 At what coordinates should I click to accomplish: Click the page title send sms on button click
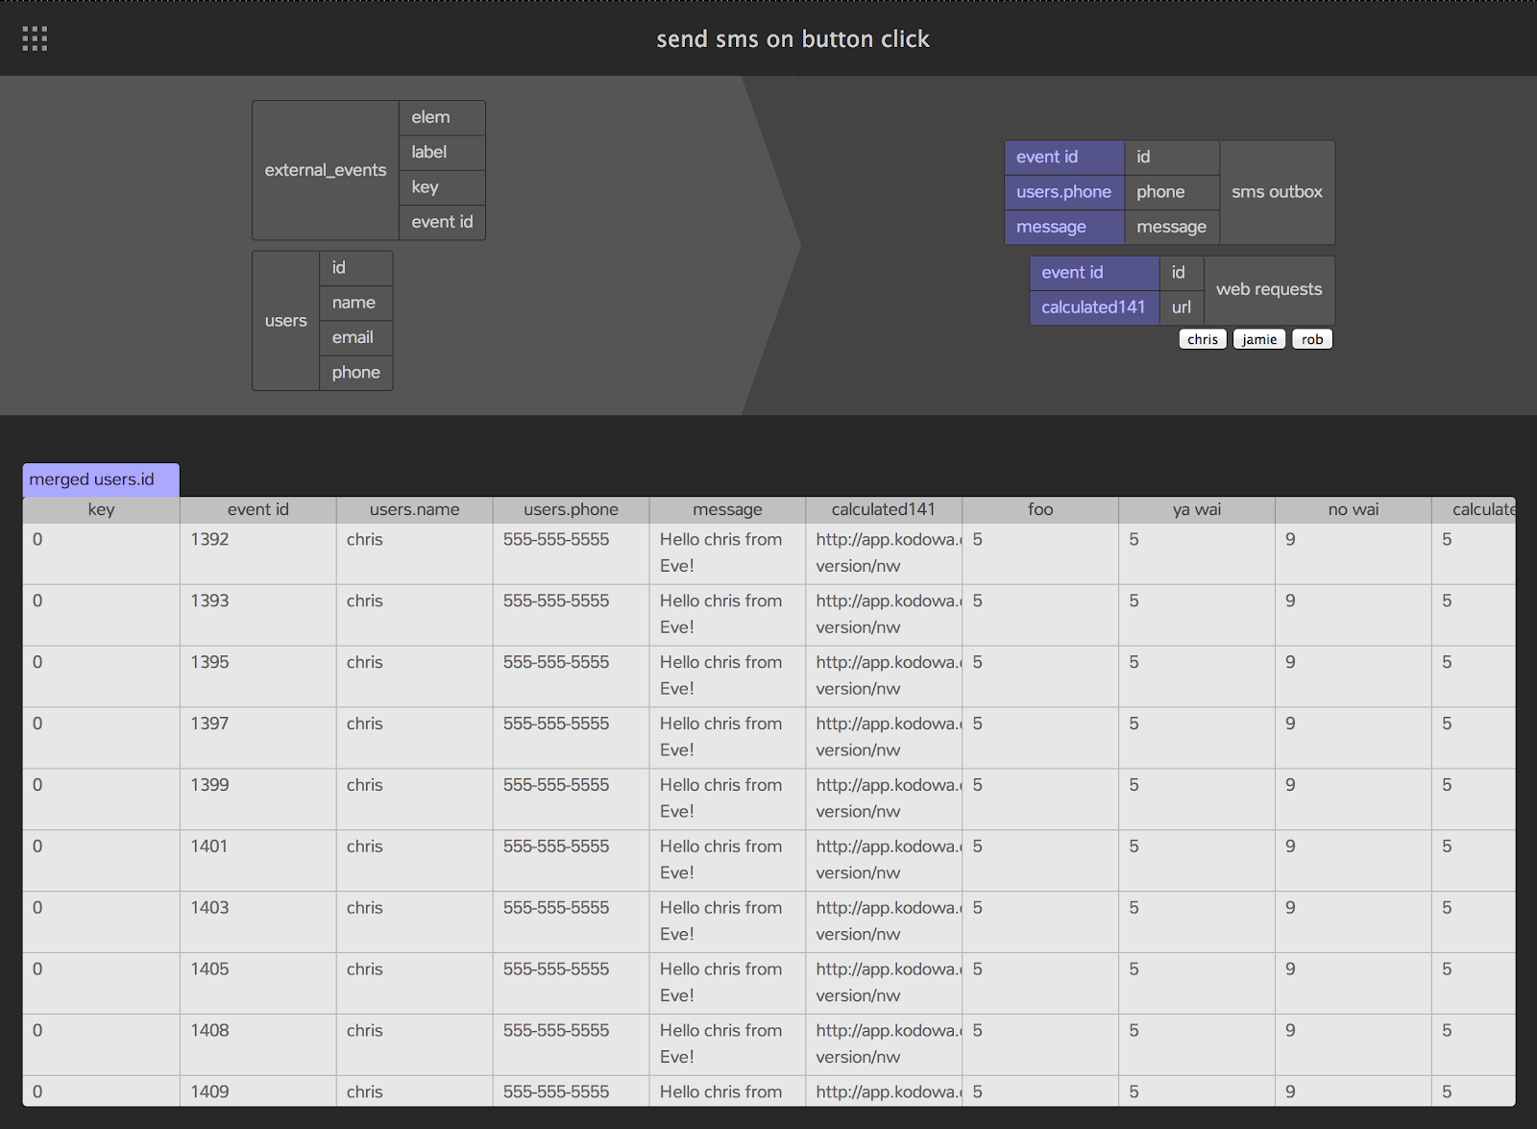click(793, 39)
